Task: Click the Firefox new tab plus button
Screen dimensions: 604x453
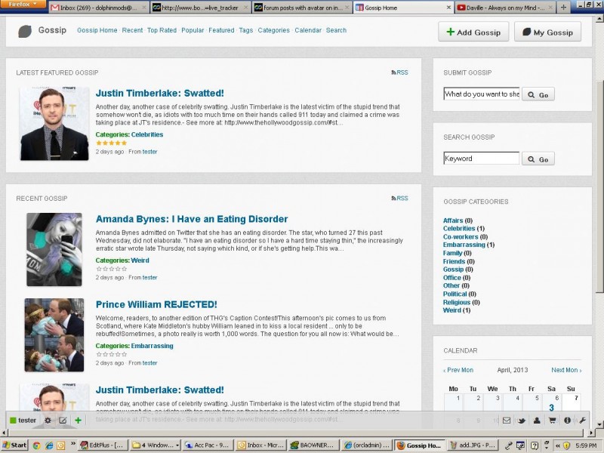Action: [x=563, y=8]
